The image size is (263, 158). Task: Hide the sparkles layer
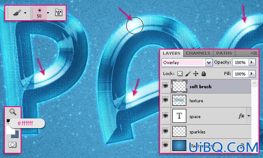point(165,131)
